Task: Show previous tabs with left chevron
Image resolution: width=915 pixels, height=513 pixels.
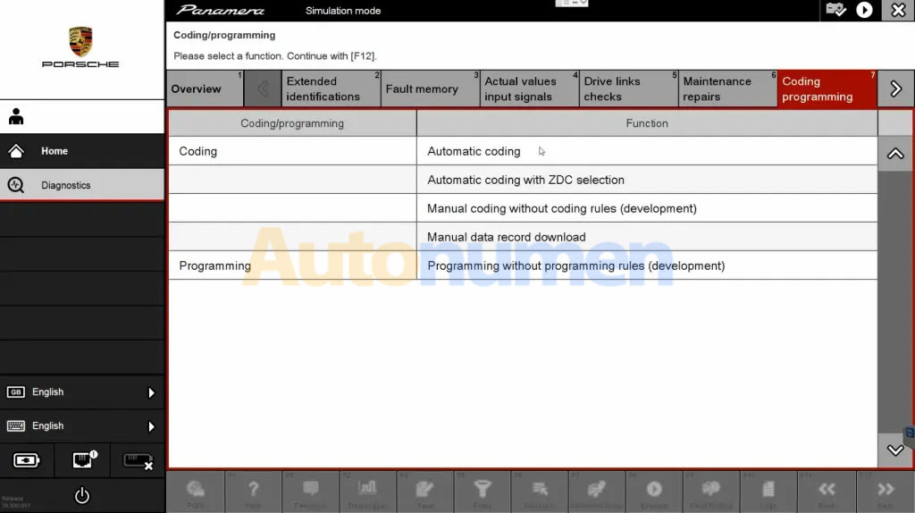Action: 262,88
